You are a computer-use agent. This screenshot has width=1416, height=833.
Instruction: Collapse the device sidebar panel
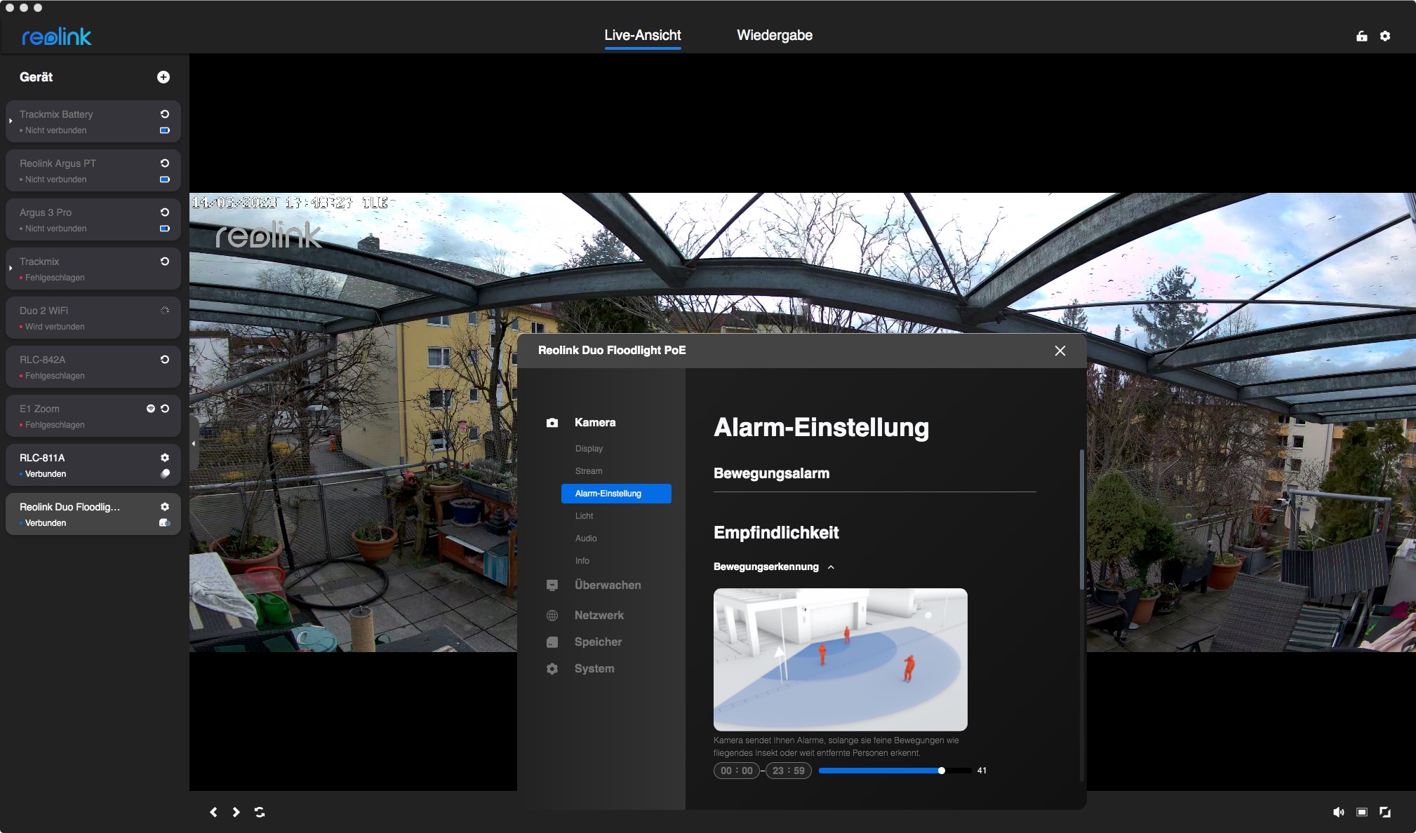[194, 443]
